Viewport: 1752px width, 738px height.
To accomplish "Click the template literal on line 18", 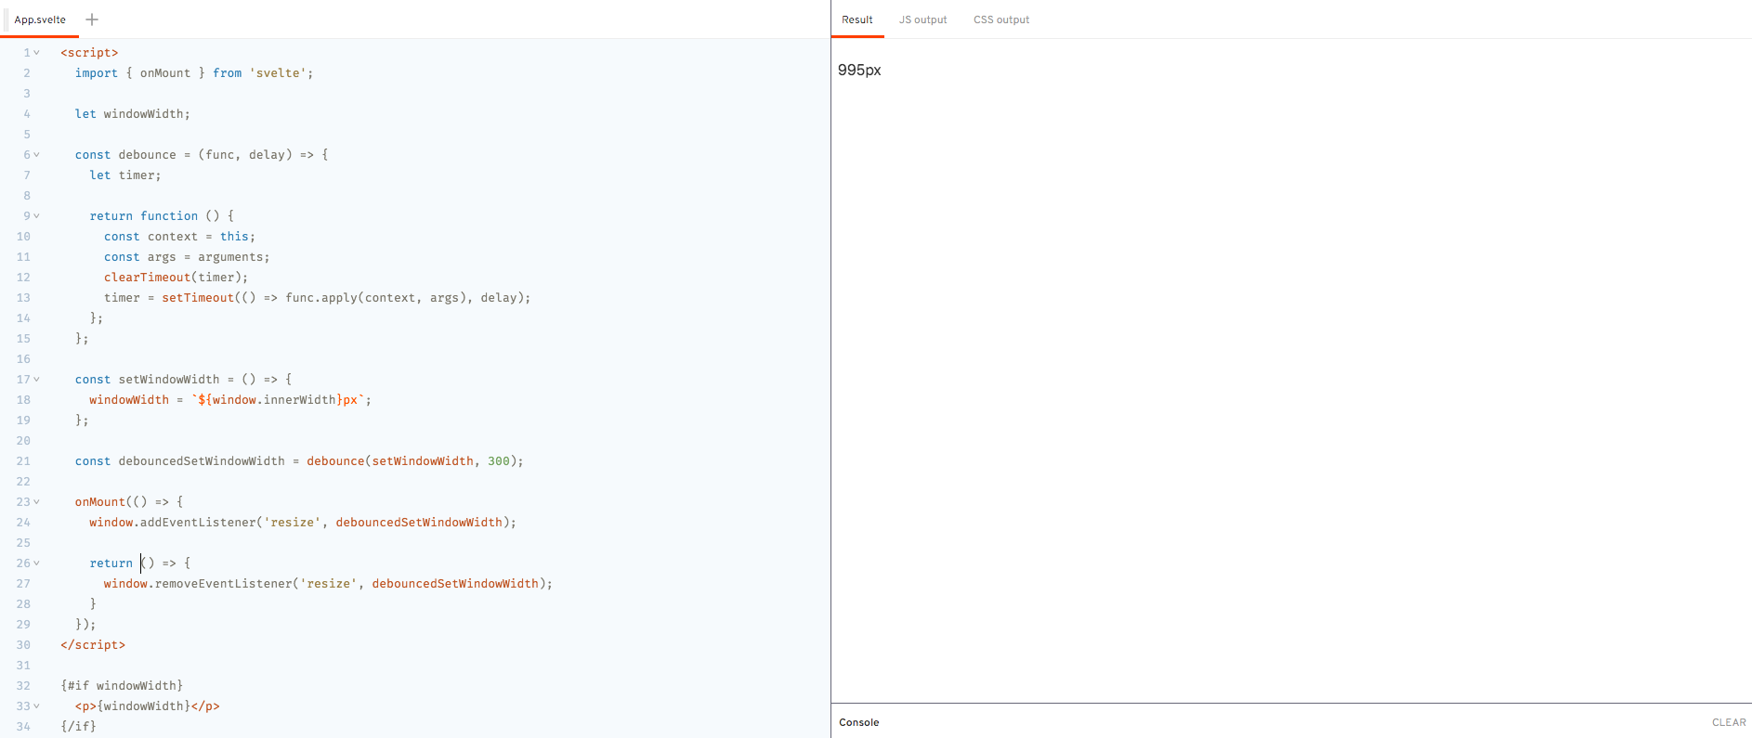I will point(277,400).
